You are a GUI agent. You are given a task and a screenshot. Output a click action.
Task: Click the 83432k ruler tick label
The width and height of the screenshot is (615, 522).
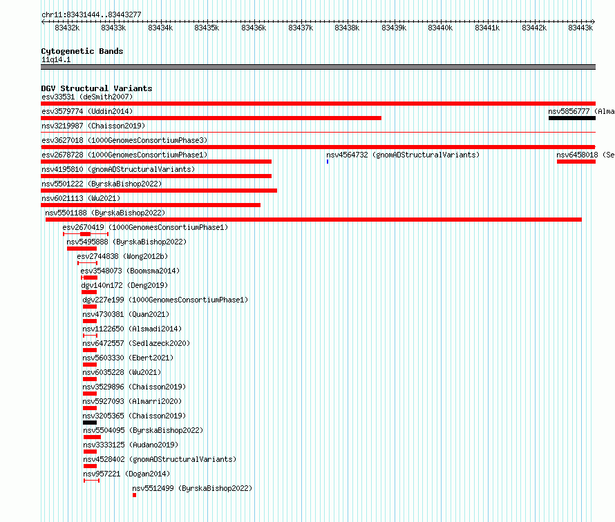[67, 28]
